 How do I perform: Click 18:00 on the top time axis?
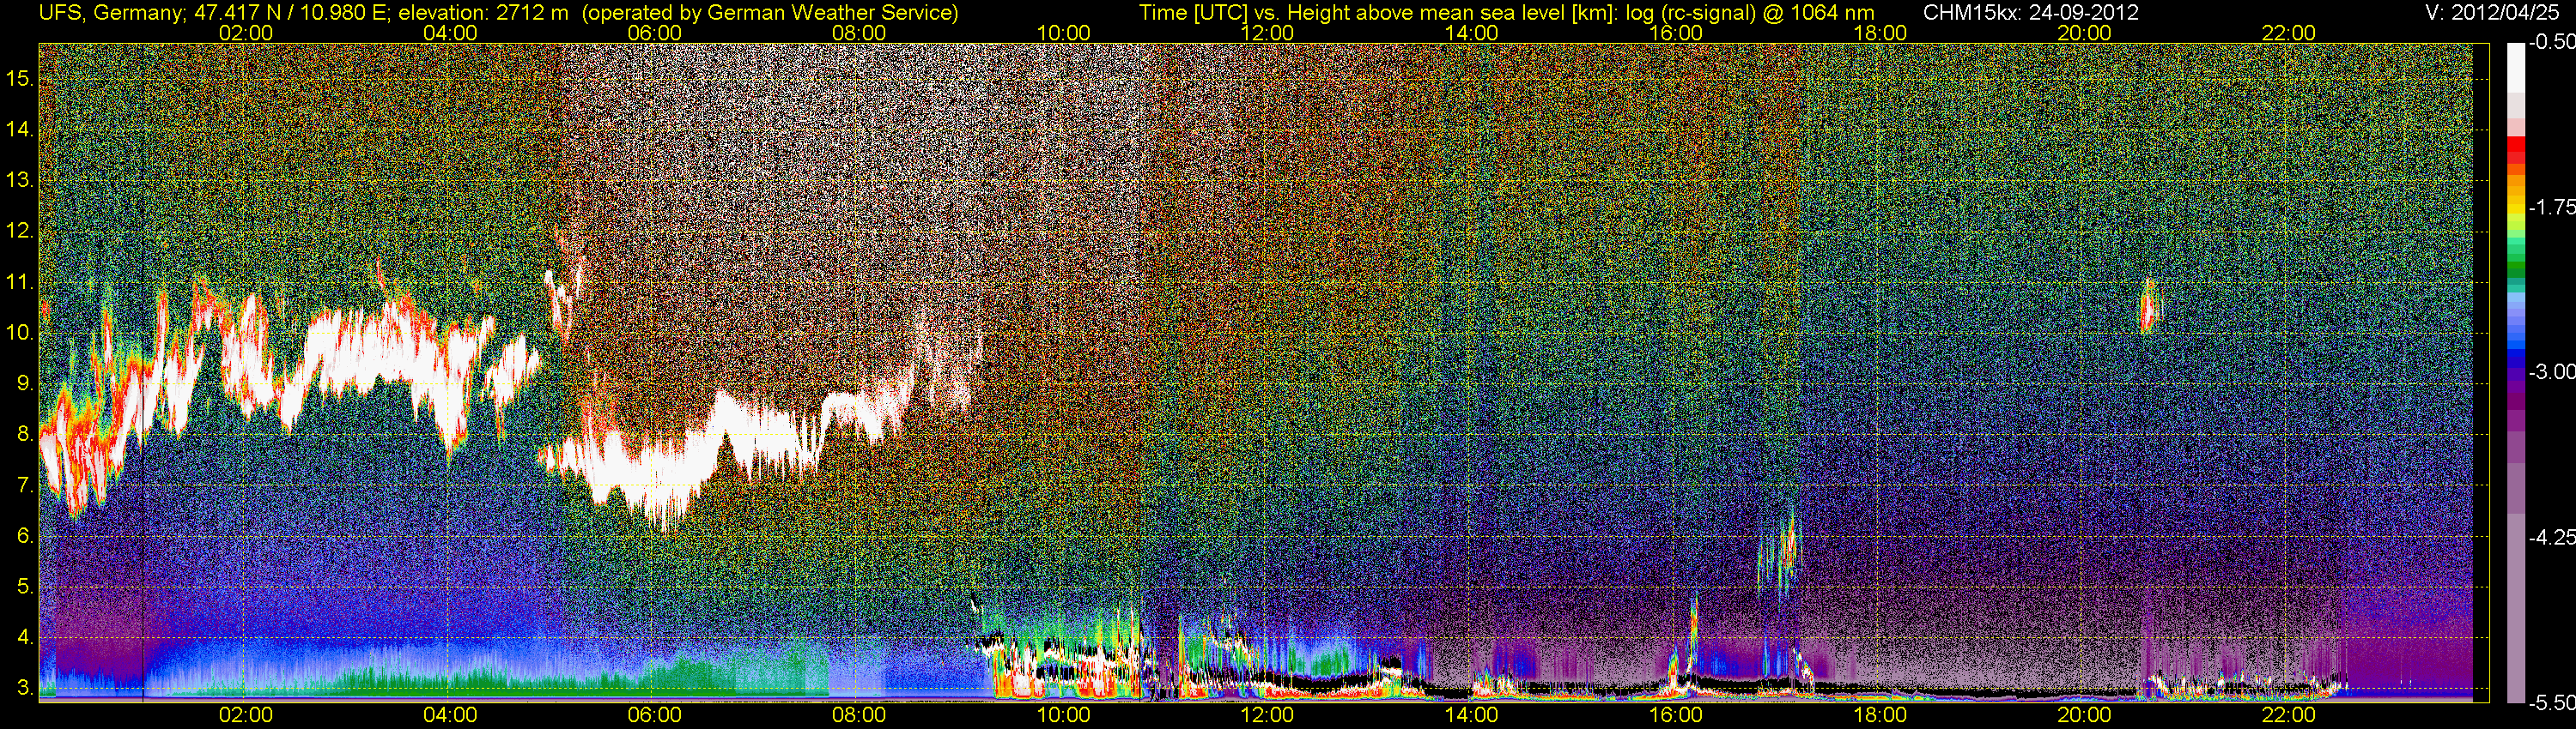click(1880, 33)
